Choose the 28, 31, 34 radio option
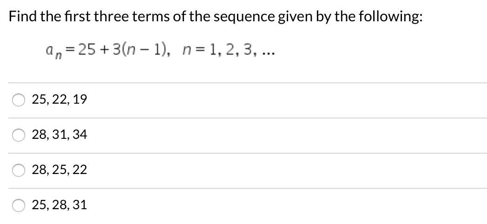Viewport: 487px width, 224px height. click(19, 135)
